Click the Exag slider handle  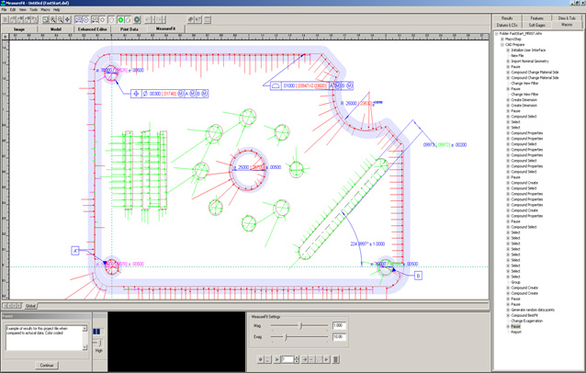(286, 337)
